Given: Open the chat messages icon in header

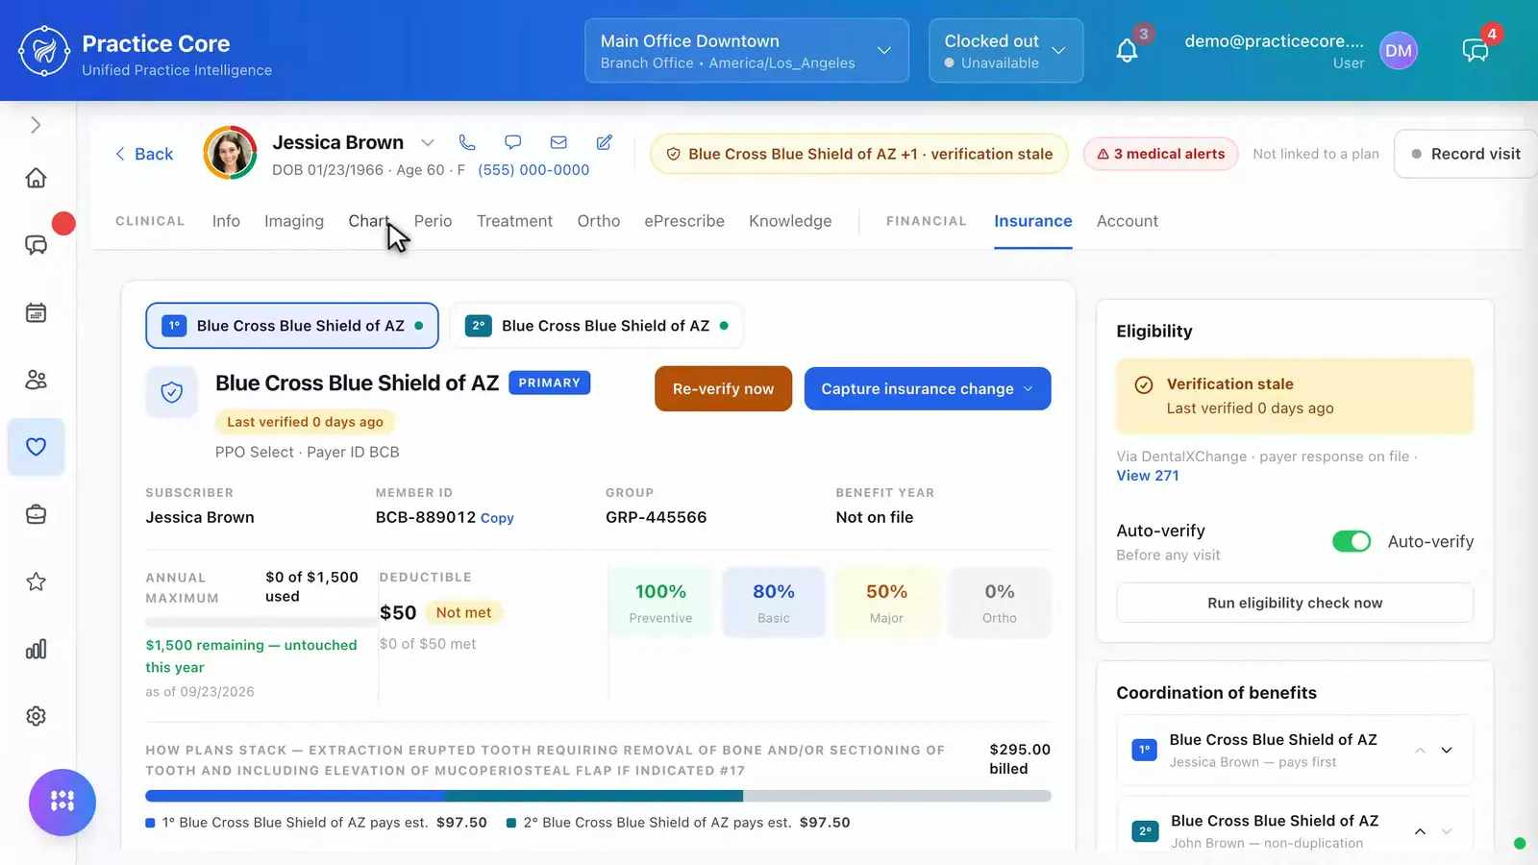Looking at the screenshot, I should click(1476, 51).
